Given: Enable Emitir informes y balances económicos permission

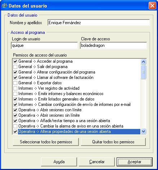Looking at the screenshot, I should tap(15, 94).
